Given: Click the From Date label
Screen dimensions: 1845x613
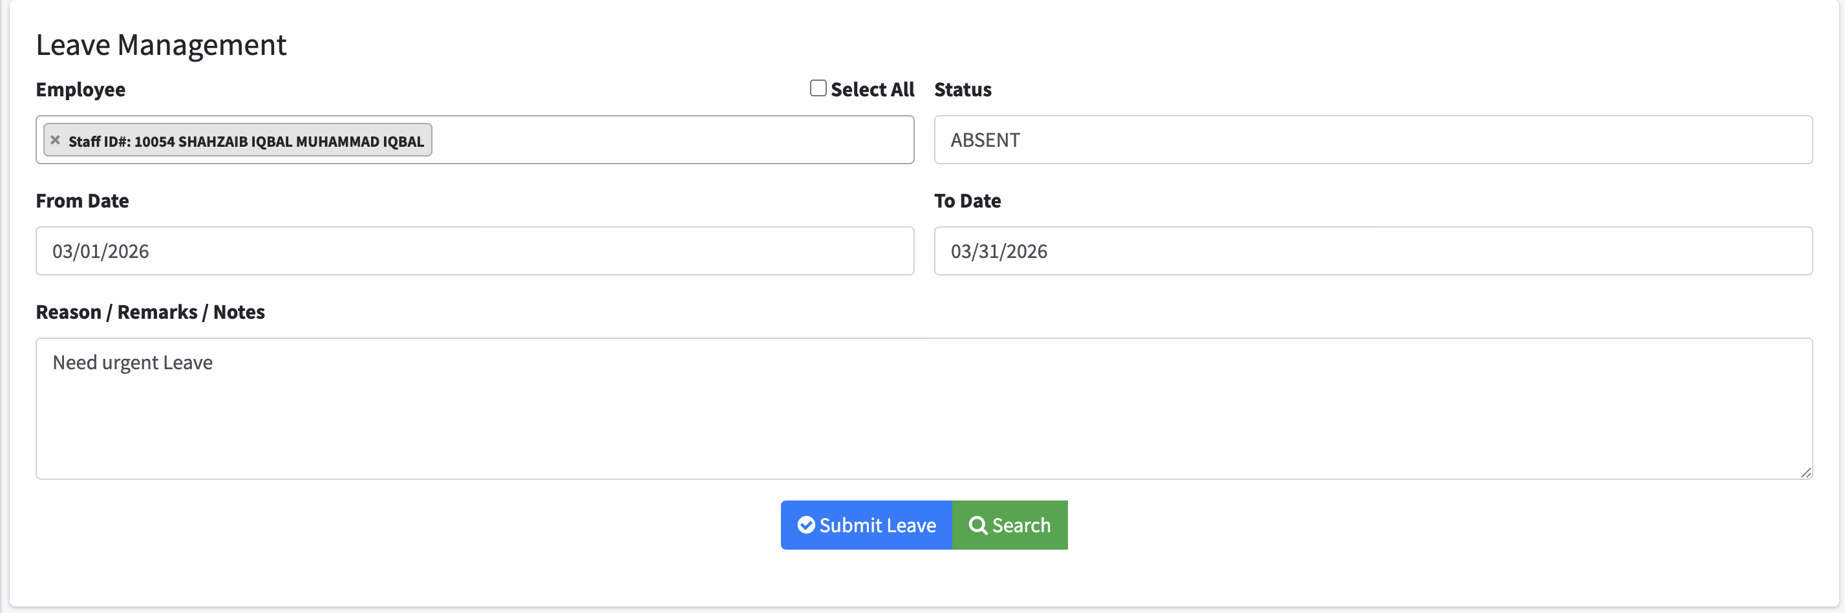Looking at the screenshot, I should pyautogui.click(x=82, y=201).
